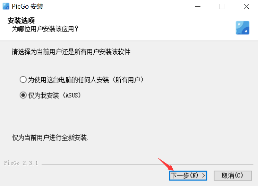Click the 安装选项 heading

pos(21,21)
